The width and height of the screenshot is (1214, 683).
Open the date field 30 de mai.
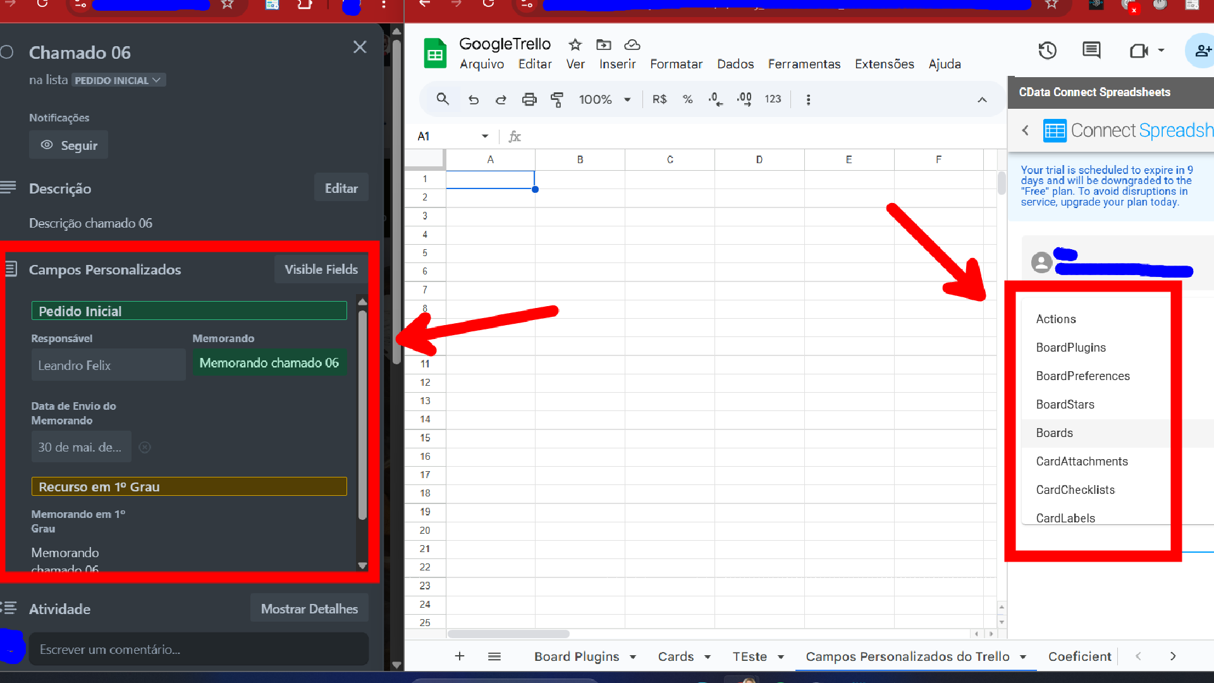click(x=81, y=447)
